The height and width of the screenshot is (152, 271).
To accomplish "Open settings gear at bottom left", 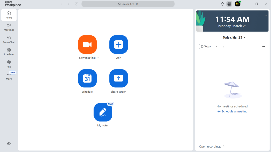I will coord(9,144).
